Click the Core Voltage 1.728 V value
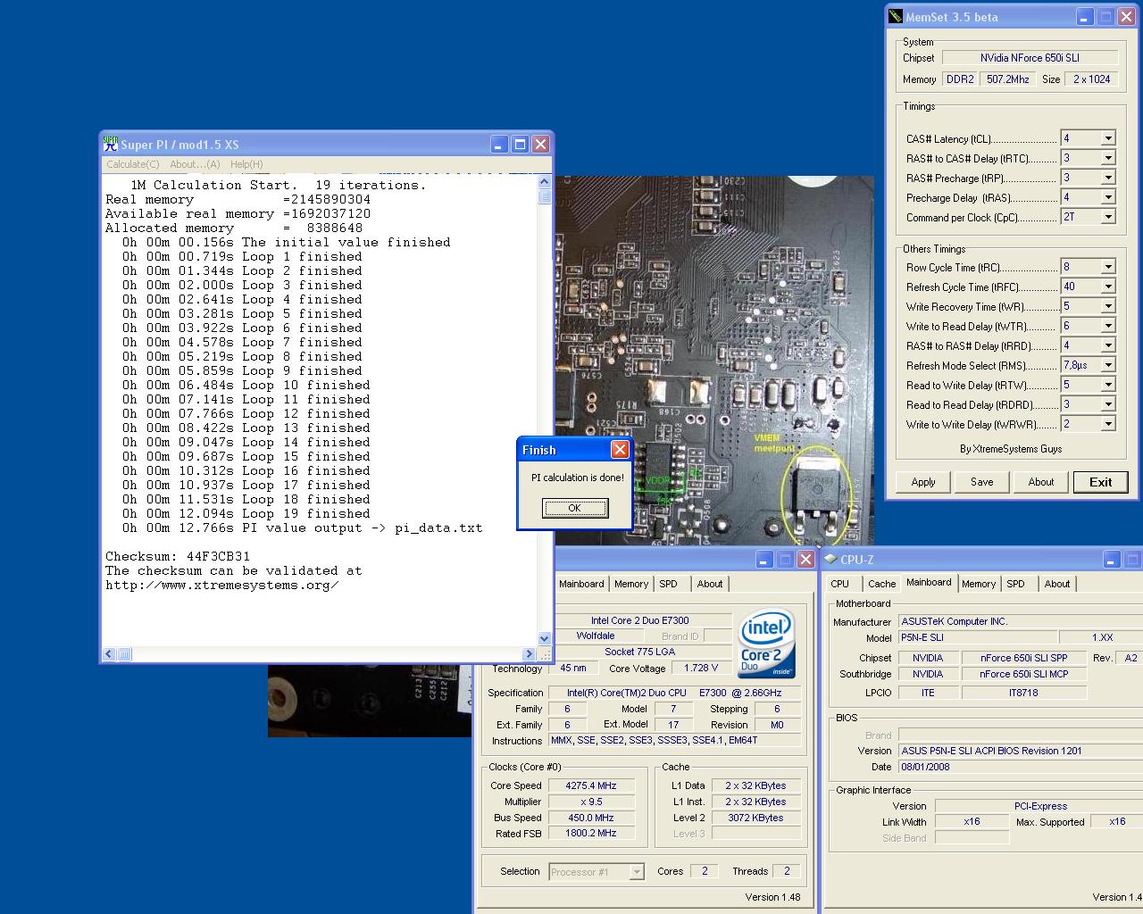The image size is (1143, 914). [x=702, y=668]
